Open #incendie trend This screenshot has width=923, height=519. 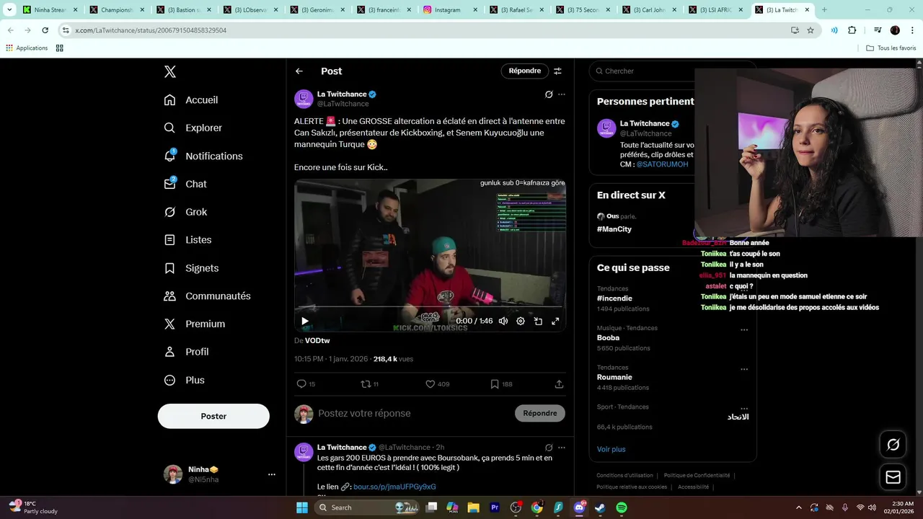(x=614, y=298)
